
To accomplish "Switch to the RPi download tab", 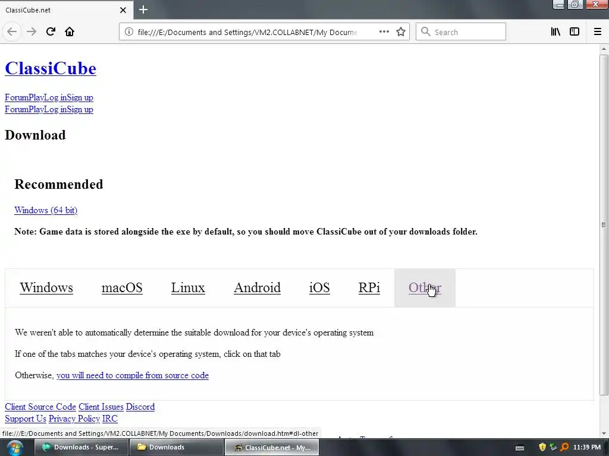I will (x=369, y=288).
